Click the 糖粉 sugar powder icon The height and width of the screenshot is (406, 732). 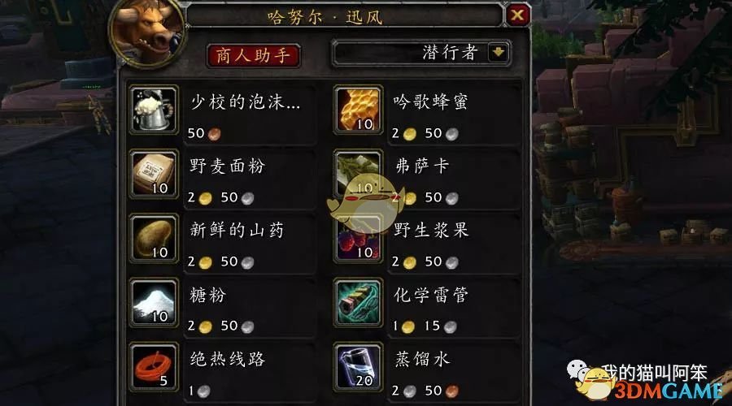[x=154, y=303]
